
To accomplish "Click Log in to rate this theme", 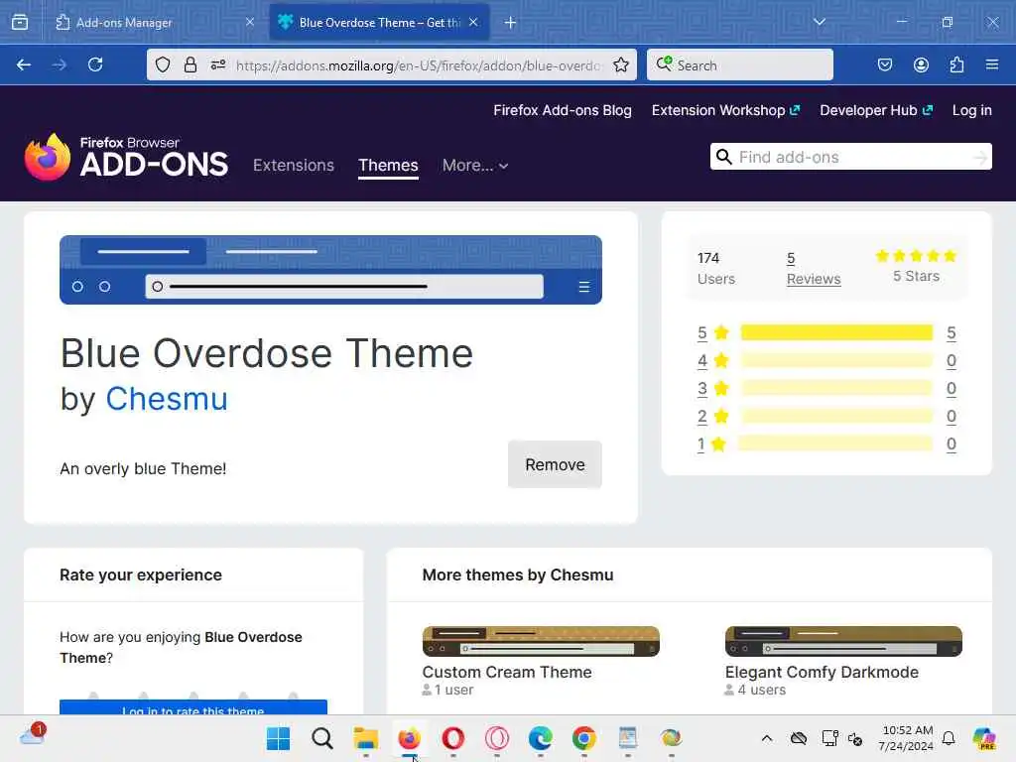I will click(193, 707).
